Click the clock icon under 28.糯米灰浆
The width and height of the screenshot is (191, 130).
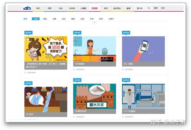(x=74, y=117)
